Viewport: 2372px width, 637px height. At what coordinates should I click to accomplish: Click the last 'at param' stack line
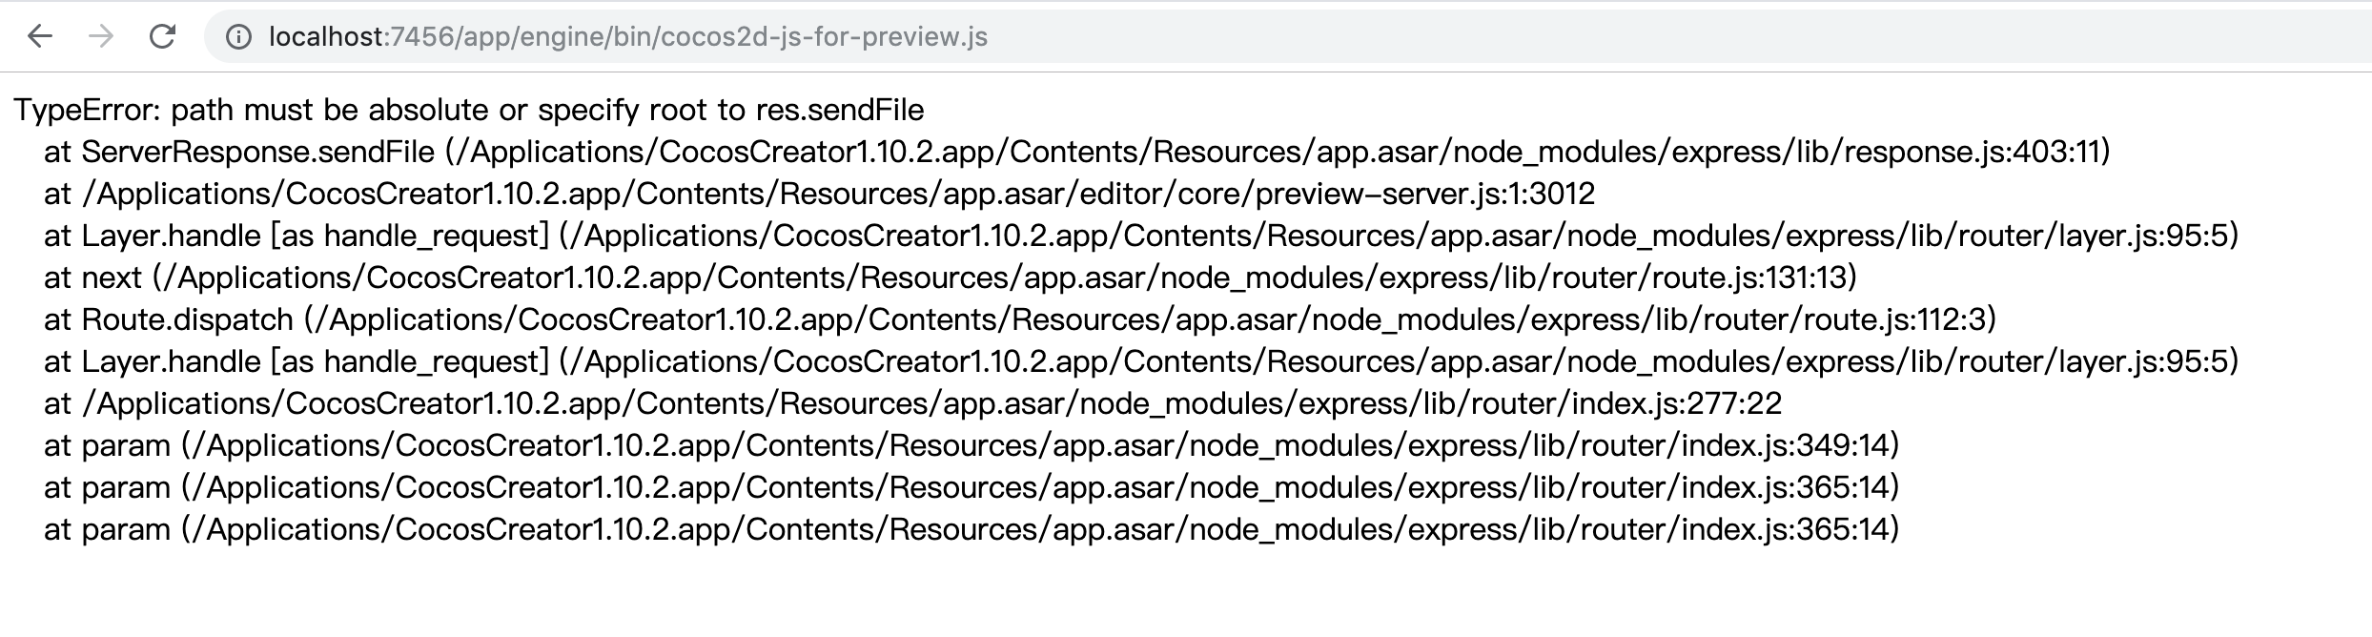pos(953,530)
